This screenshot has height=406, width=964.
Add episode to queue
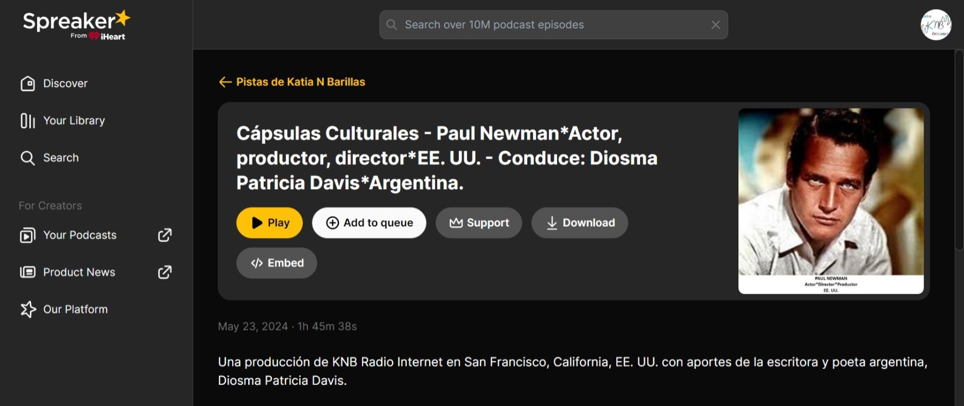pos(369,223)
